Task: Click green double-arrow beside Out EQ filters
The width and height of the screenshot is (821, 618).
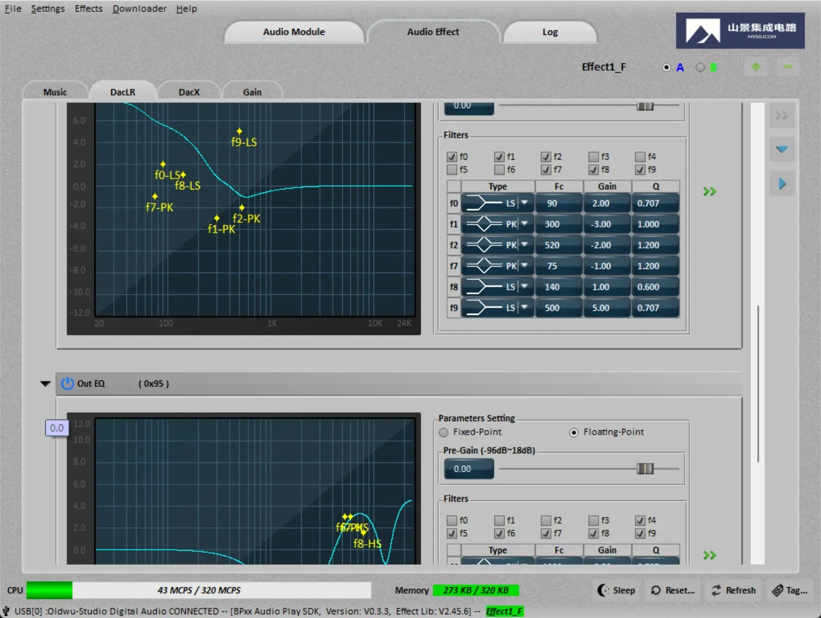Action: (709, 555)
